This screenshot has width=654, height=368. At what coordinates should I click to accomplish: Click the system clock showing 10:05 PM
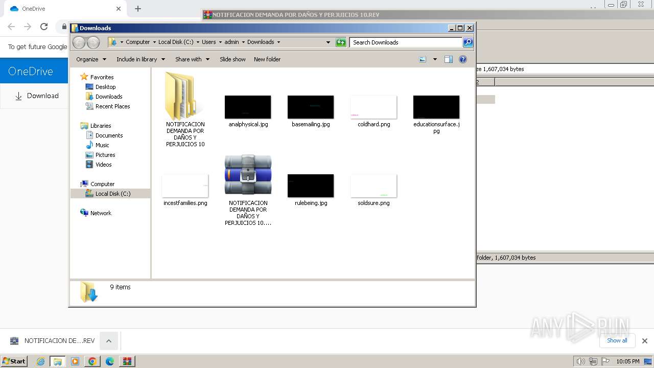(627, 361)
